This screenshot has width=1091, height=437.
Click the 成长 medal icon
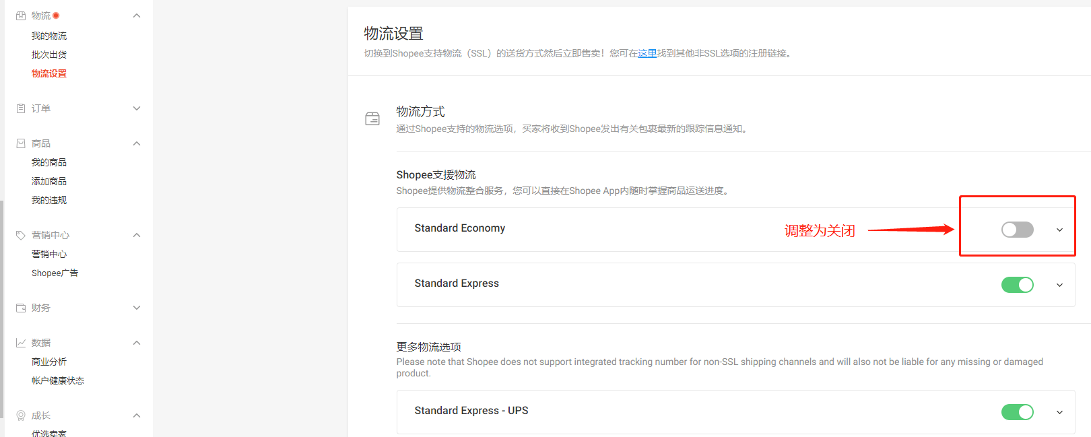(21, 415)
